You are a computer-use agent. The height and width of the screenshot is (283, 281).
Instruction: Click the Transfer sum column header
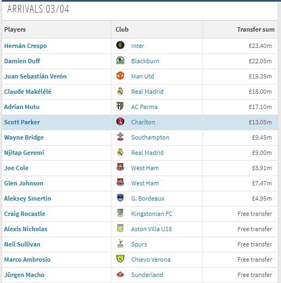tap(256, 29)
